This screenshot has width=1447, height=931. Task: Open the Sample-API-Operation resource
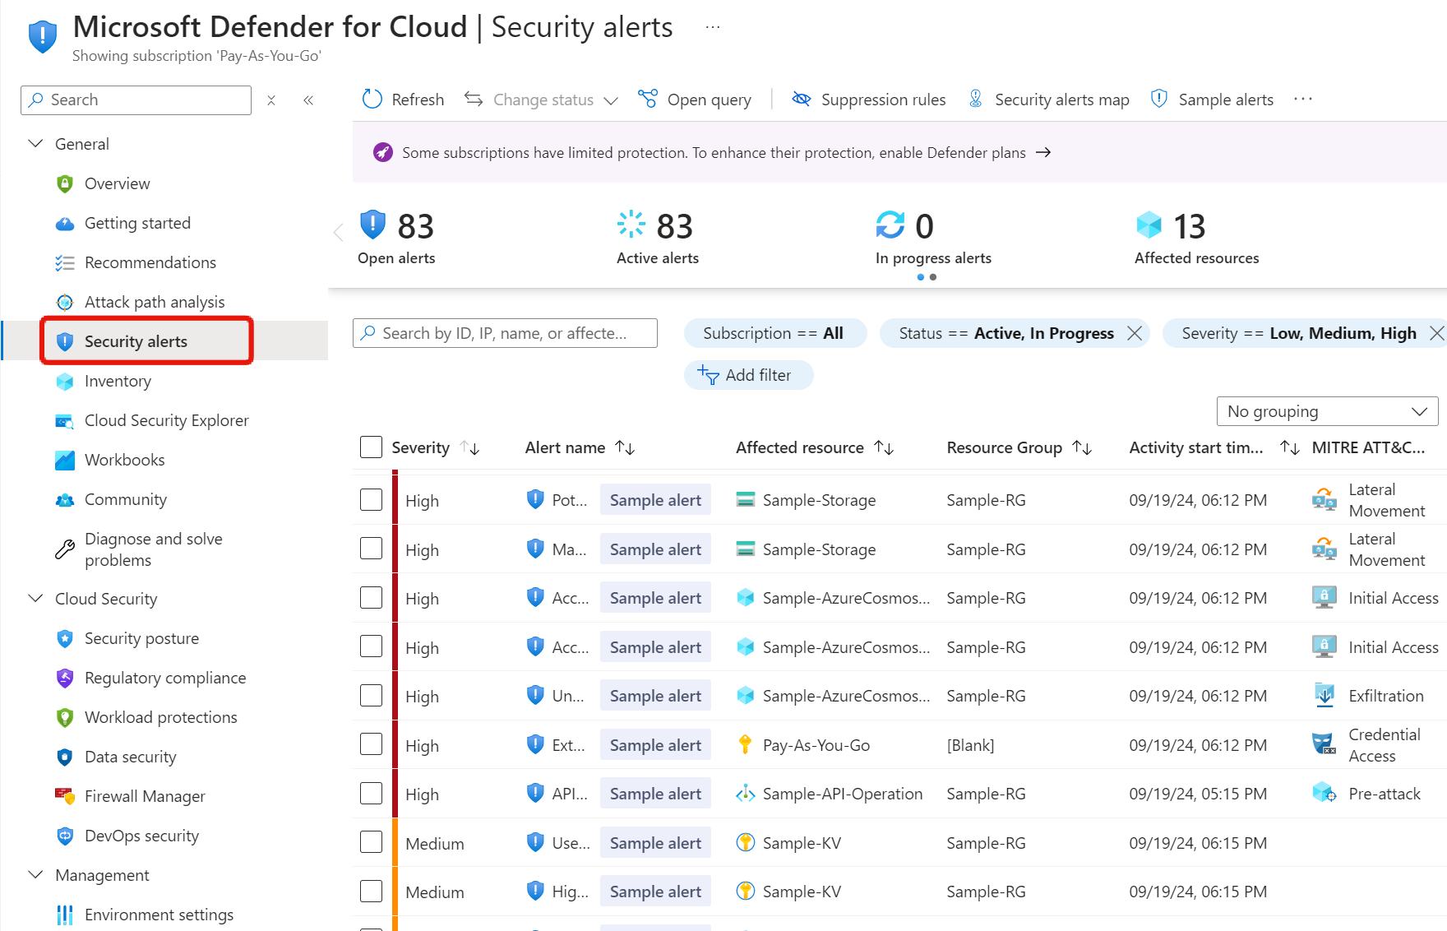pos(843,794)
